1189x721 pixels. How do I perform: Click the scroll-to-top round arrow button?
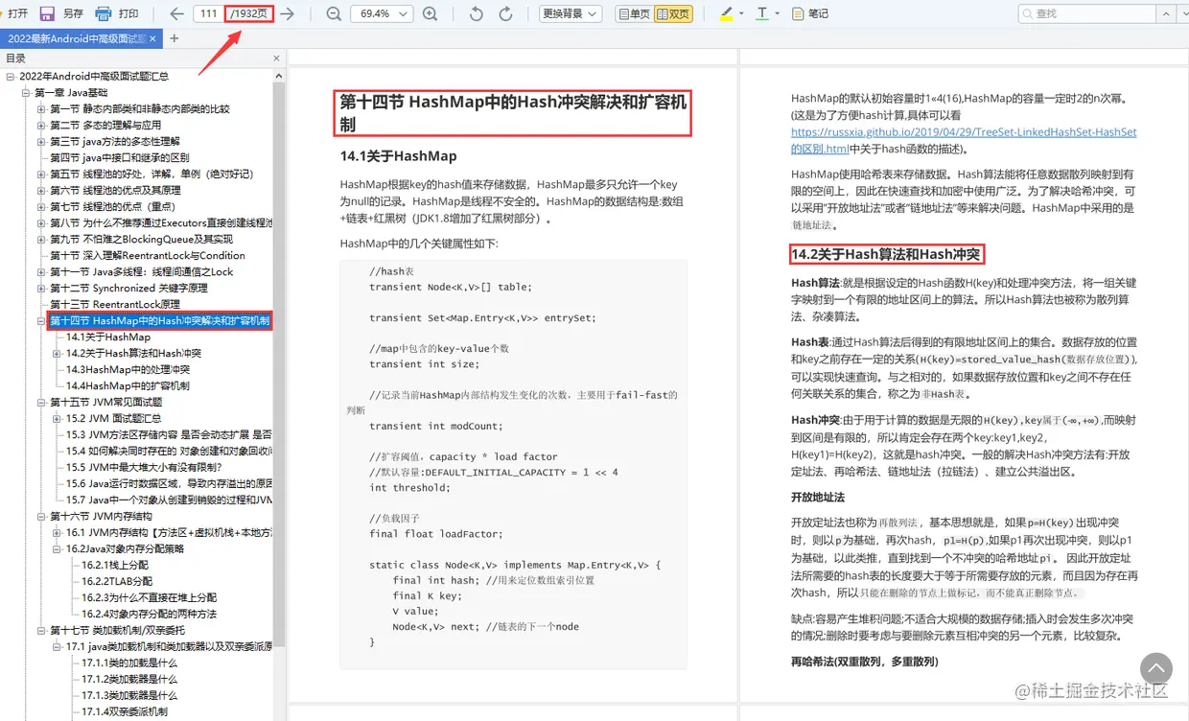(1155, 668)
